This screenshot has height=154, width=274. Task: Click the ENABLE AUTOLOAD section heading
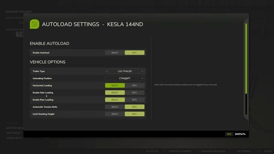pos(50,44)
